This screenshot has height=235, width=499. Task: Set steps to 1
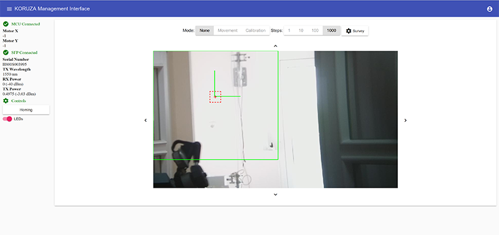pos(289,30)
